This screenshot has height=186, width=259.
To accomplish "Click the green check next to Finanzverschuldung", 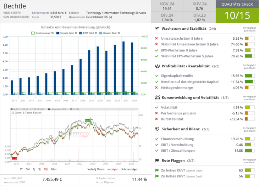I will pyautogui.click(x=157, y=139).
